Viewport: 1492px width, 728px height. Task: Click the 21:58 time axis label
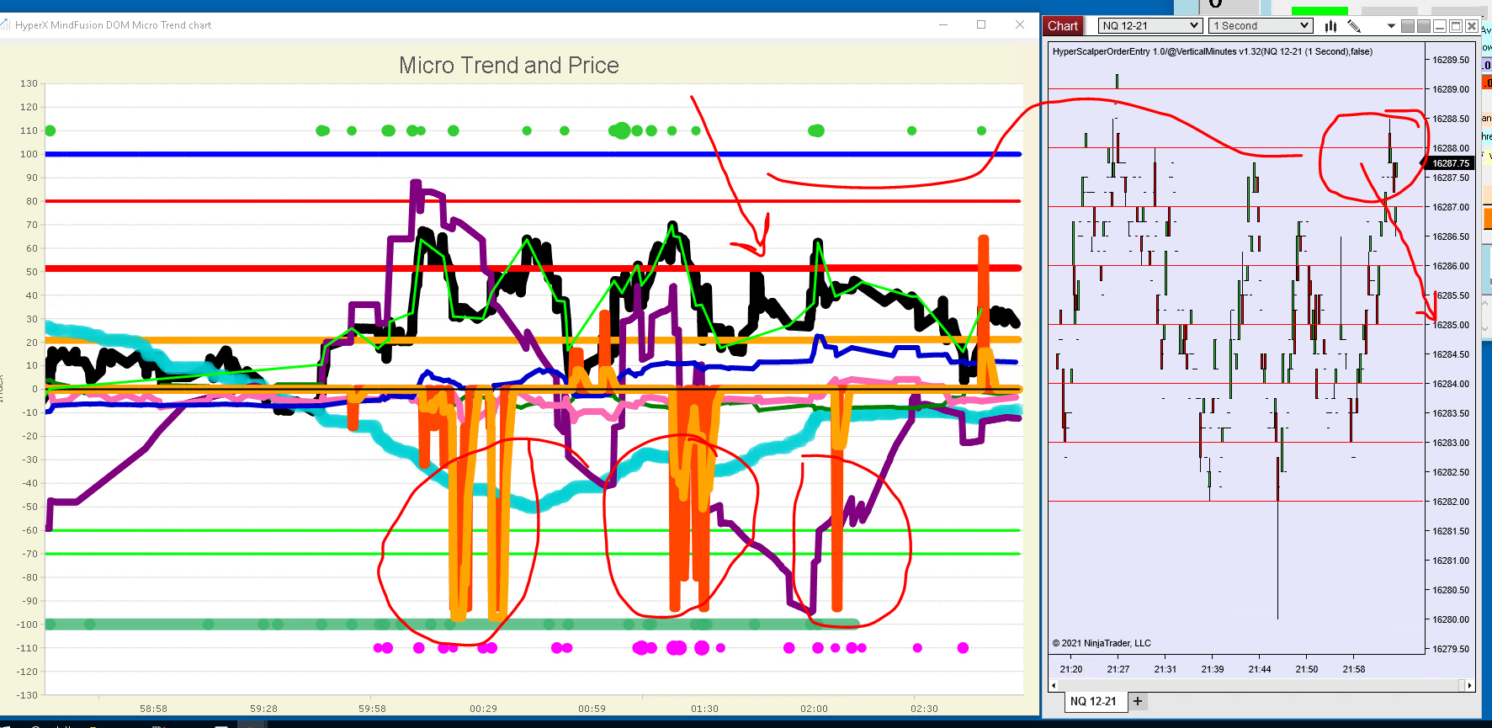point(1354,669)
